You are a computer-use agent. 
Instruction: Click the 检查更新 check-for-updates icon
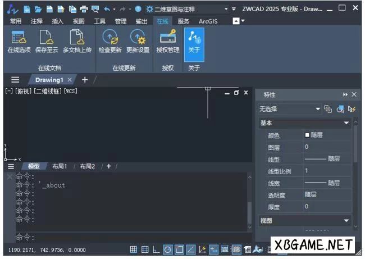tap(109, 41)
